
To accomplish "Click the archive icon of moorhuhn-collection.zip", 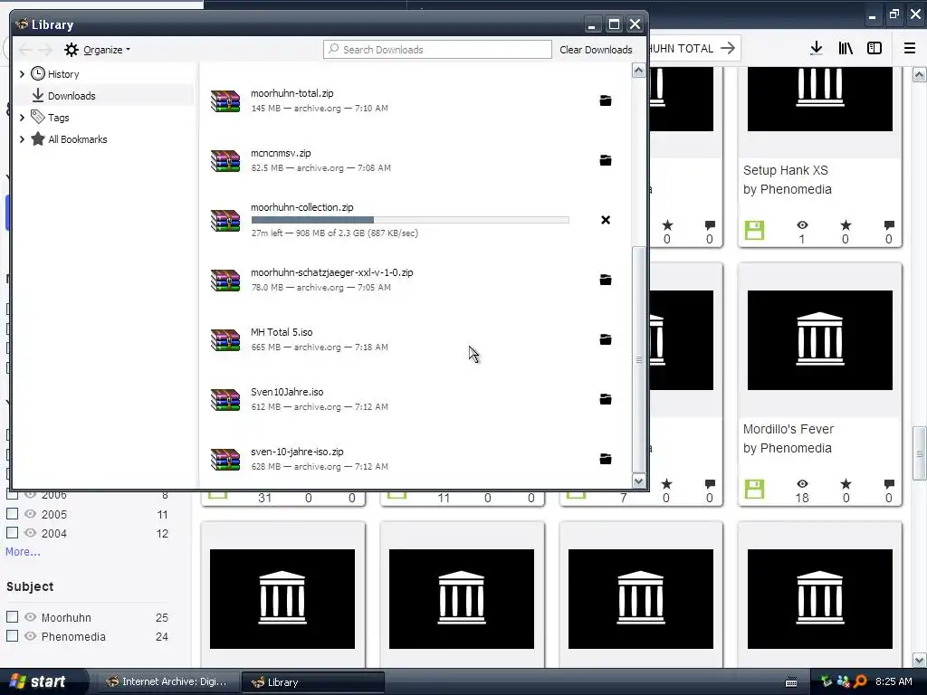I will 225,221.
